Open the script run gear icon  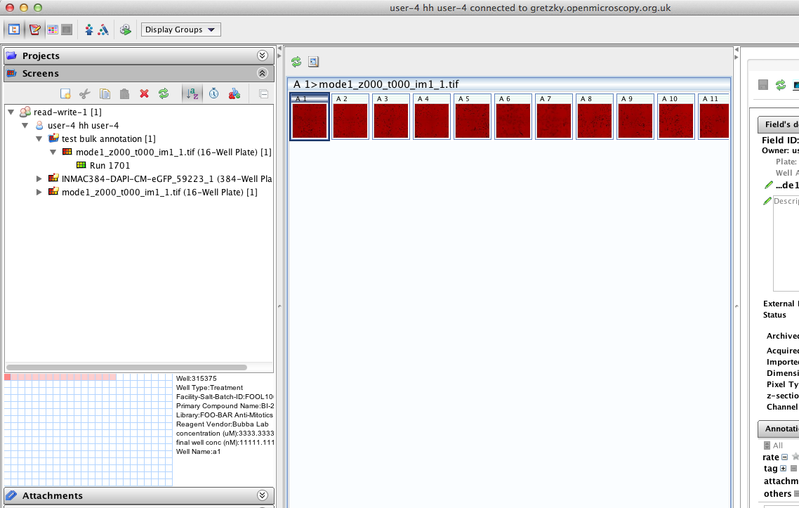coord(125,30)
